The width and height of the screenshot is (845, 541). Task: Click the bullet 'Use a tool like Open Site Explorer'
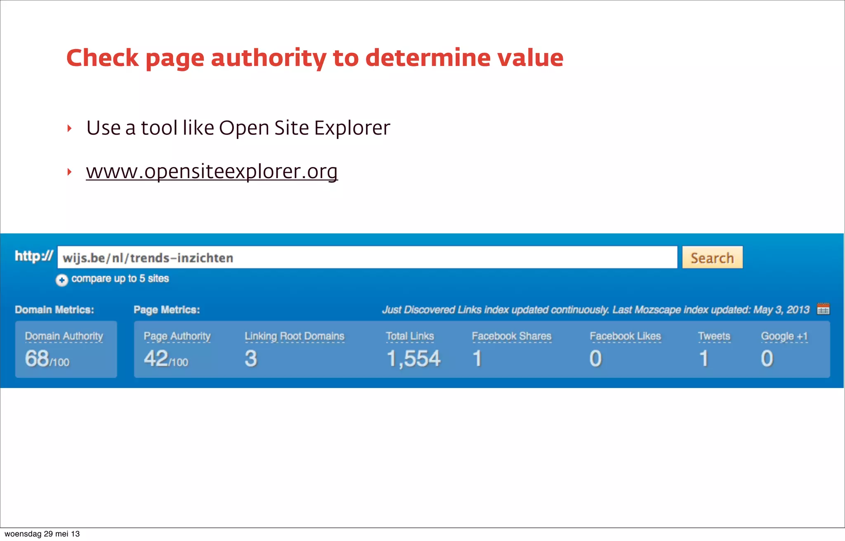click(x=238, y=127)
